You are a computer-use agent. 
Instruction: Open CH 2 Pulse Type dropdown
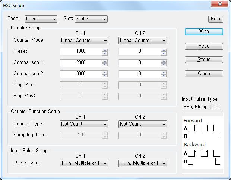point(143,163)
